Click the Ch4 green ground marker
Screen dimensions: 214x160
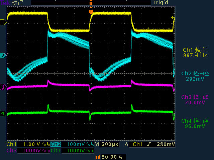3,113
